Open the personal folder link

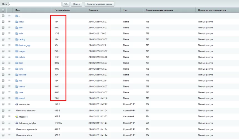click(x=22, y=75)
